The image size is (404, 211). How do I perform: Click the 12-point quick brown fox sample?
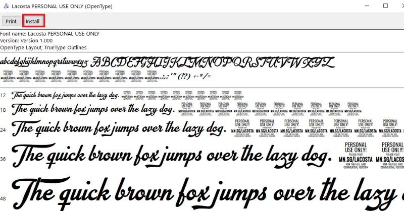[66, 95]
